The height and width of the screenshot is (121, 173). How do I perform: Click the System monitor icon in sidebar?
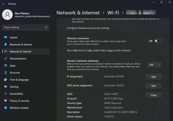6,38
